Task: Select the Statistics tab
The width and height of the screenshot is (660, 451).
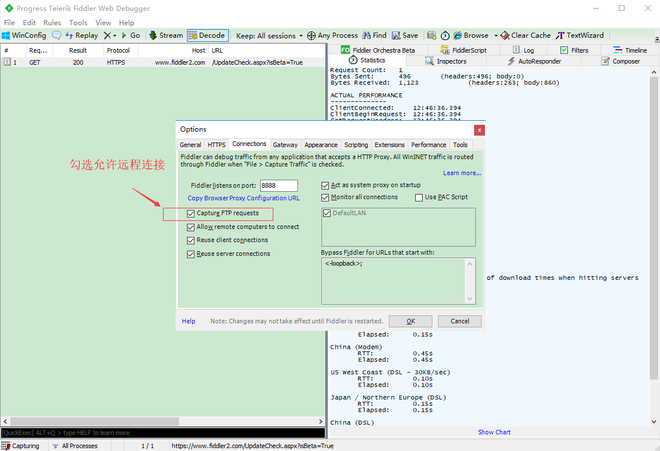Action: [x=367, y=60]
